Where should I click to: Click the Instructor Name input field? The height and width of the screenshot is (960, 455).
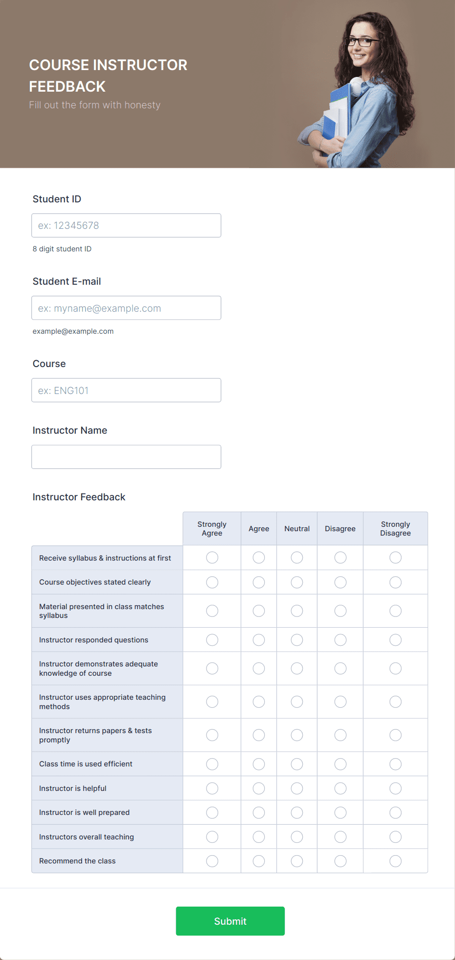coord(126,456)
